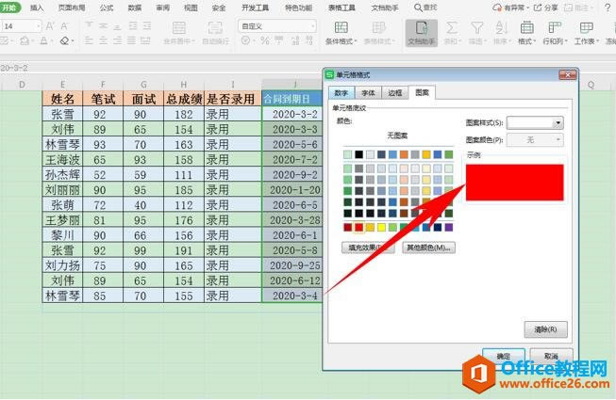Switch to the 开发工具 ribbon tab
Screen dimensions: 616x400
255,8
